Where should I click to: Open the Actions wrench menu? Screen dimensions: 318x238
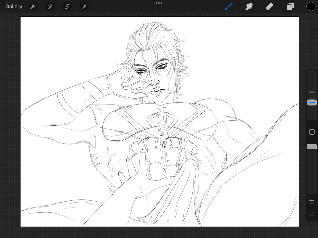(x=33, y=7)
